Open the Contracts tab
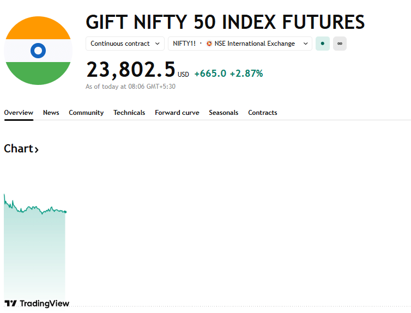The height and width of the screenshot is (313, 411). coord(263,113)
